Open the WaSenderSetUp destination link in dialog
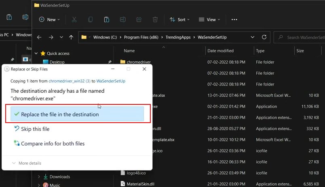Image resolution: width=325 pixels, height=187 pixels. [x=111, y=81]
